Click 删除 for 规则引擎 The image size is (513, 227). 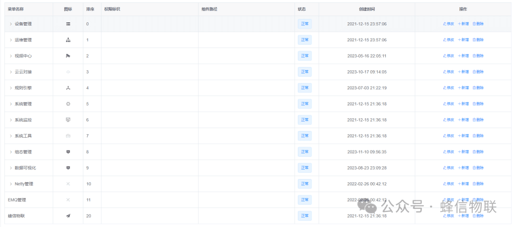478,88
